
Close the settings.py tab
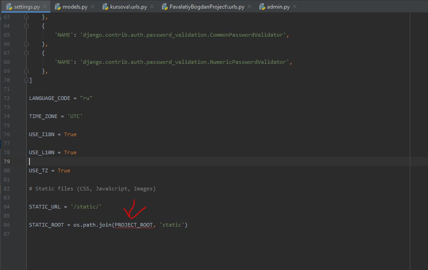pyautogui.click(x=45, y=6)
